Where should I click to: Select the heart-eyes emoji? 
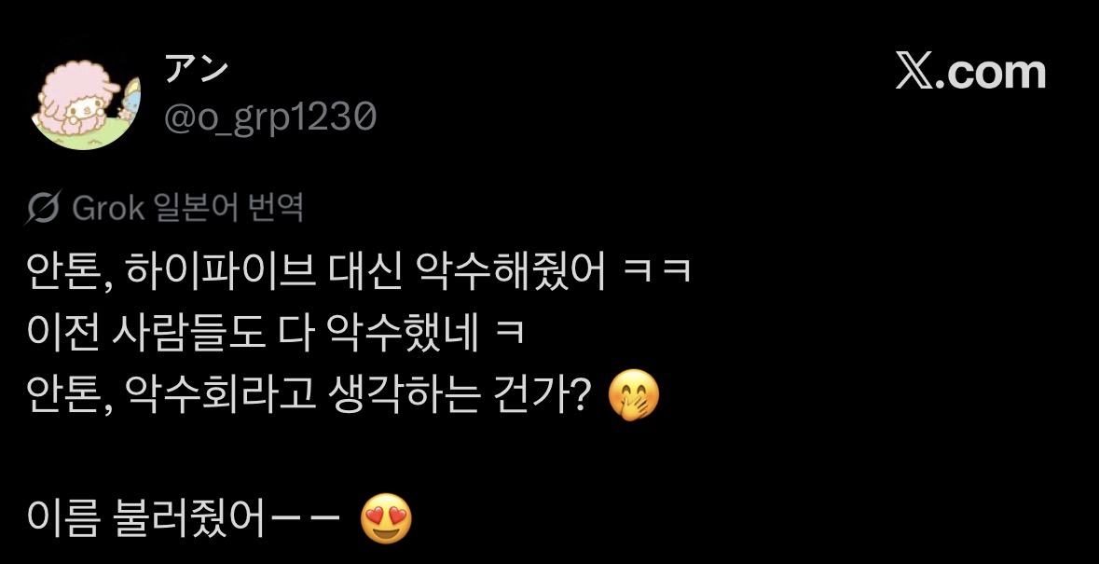pos(386,519)
